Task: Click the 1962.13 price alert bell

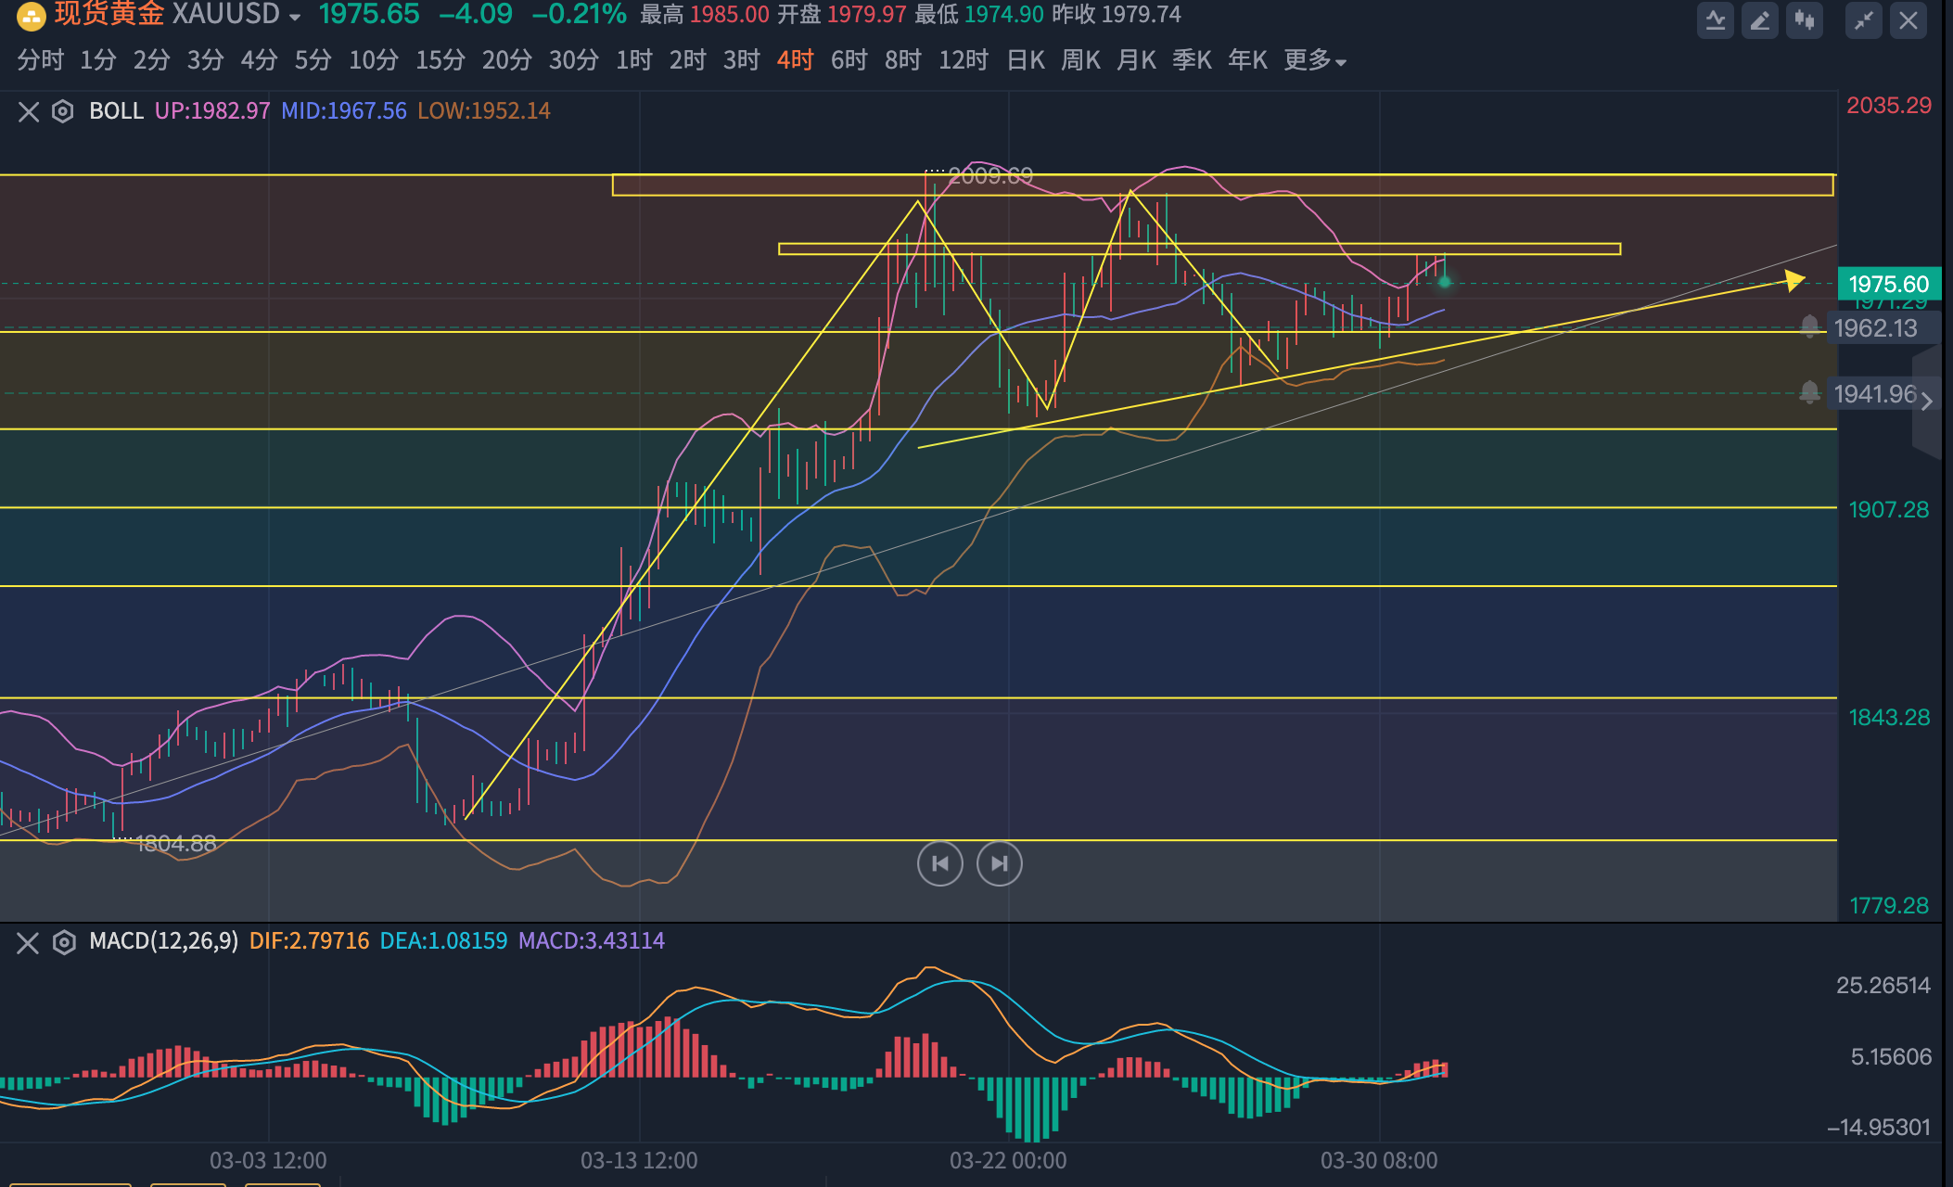Action: click(x=1809, y=326)
